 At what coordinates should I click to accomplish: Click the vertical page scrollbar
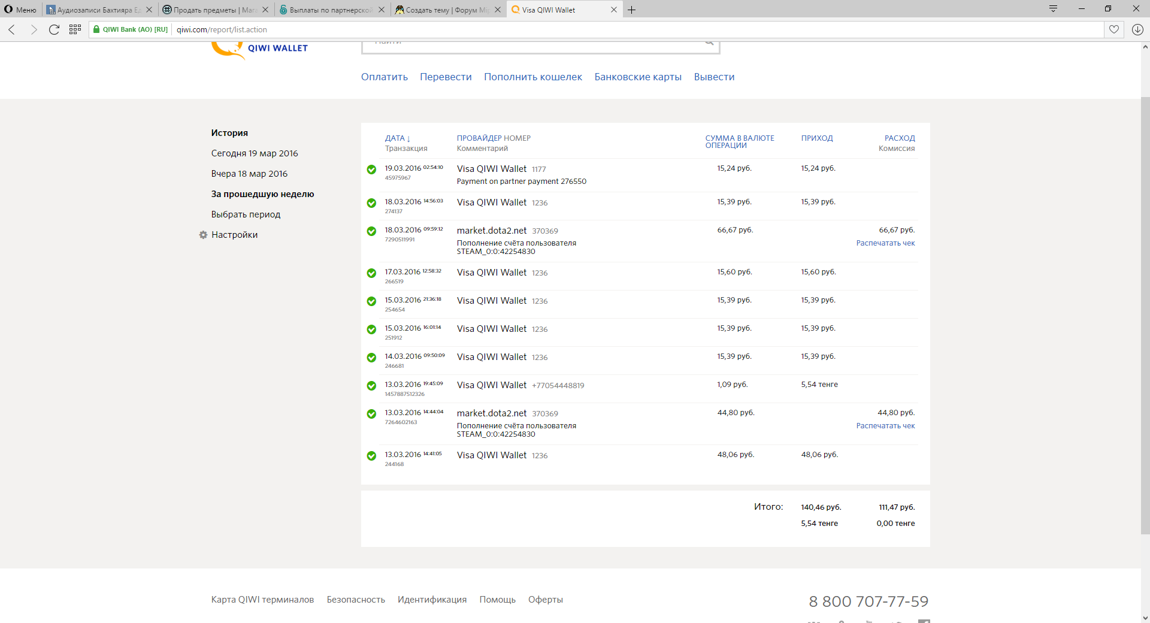click(1145, 314)
